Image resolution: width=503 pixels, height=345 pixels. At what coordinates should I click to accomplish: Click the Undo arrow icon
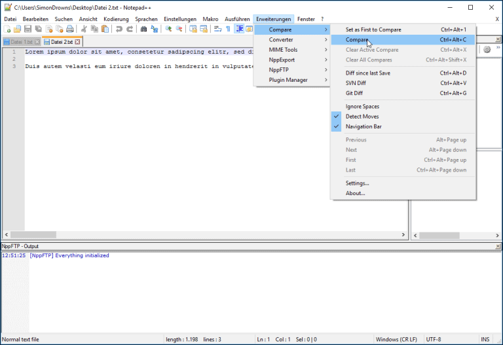click(119, 29)
